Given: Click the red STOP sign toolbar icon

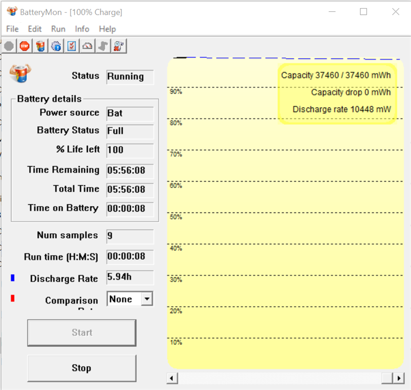Looking at the screenshot, I should click(x=25, y=46).
